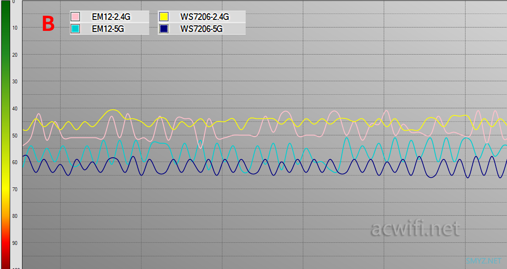
Task: Click the 10 value on signal axis
Action: pyautogui.click(x=15, y=28)
